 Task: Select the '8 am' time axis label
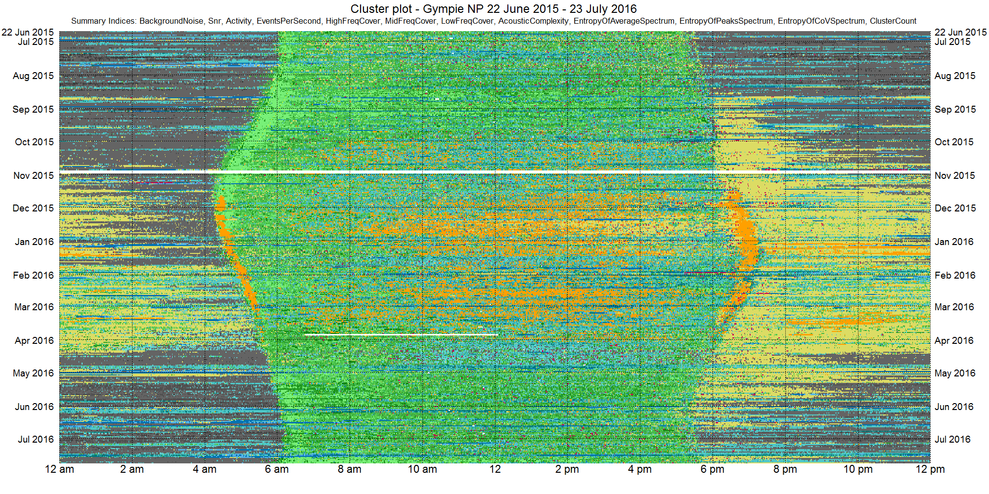coord(350,469)
